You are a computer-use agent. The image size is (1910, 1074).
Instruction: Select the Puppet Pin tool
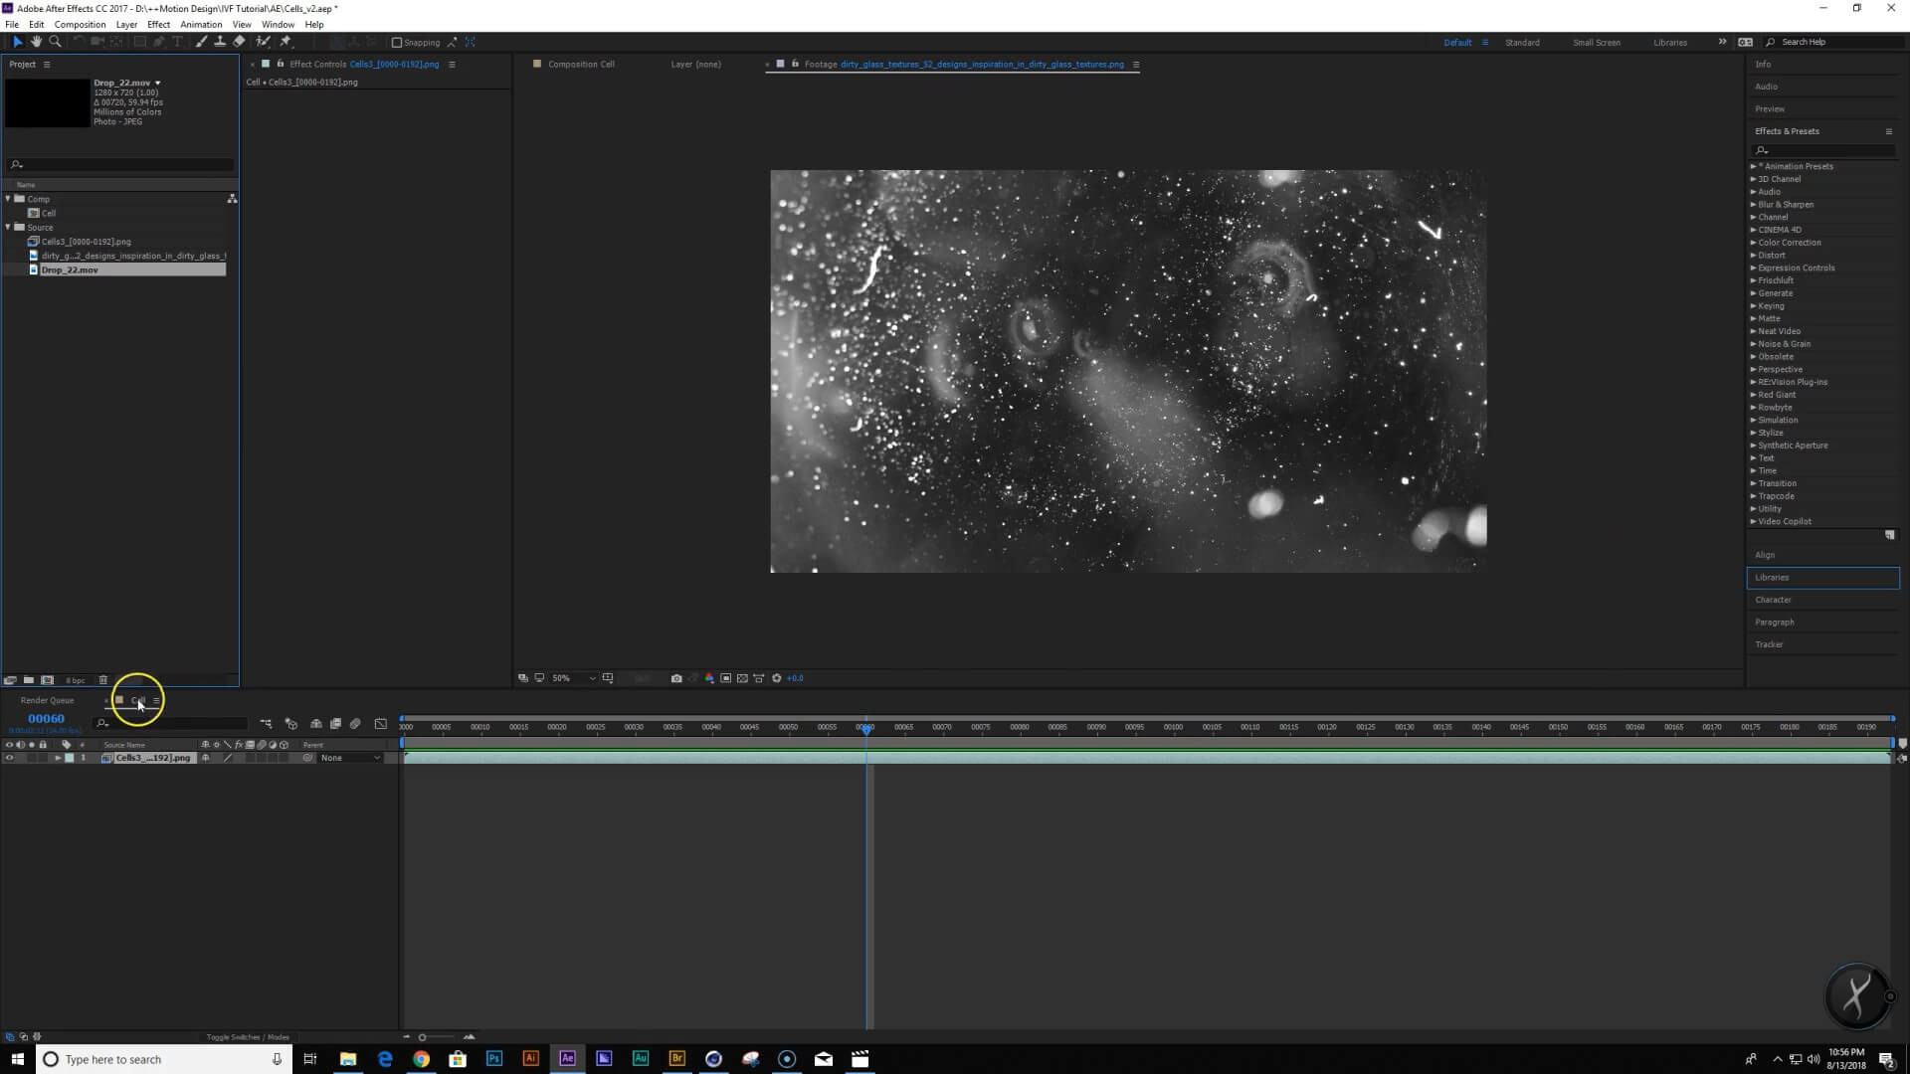pos(286,42)
